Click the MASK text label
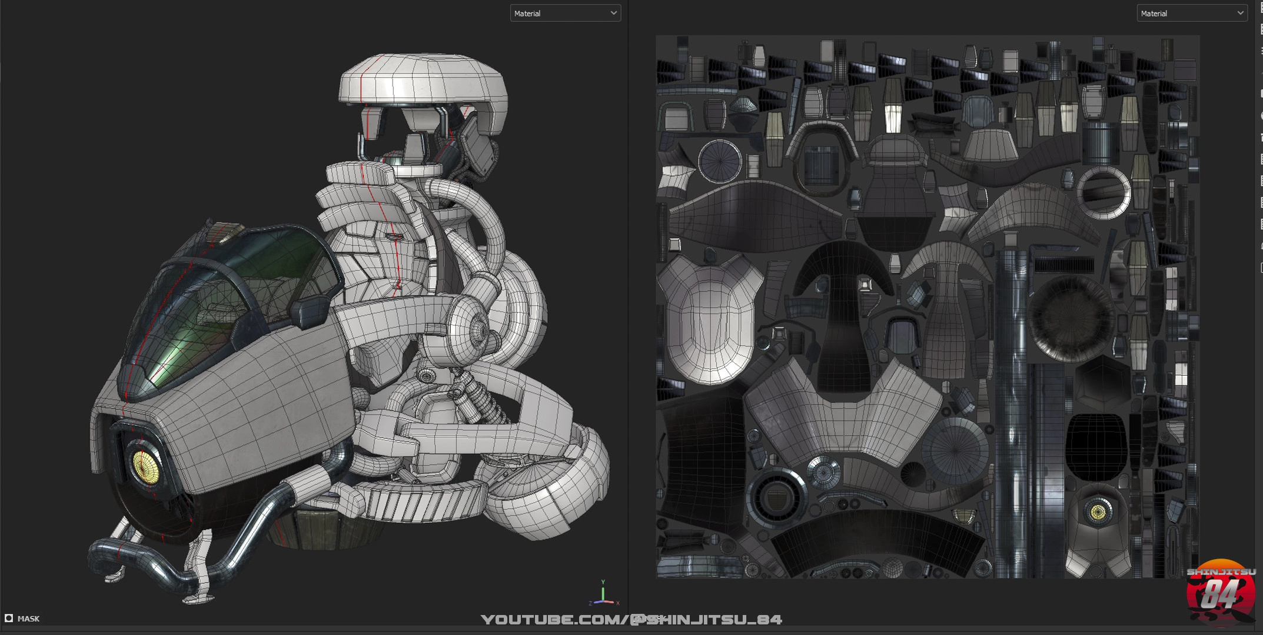The height and width of the screenshot is (635, 1263). tap(28, 619)
